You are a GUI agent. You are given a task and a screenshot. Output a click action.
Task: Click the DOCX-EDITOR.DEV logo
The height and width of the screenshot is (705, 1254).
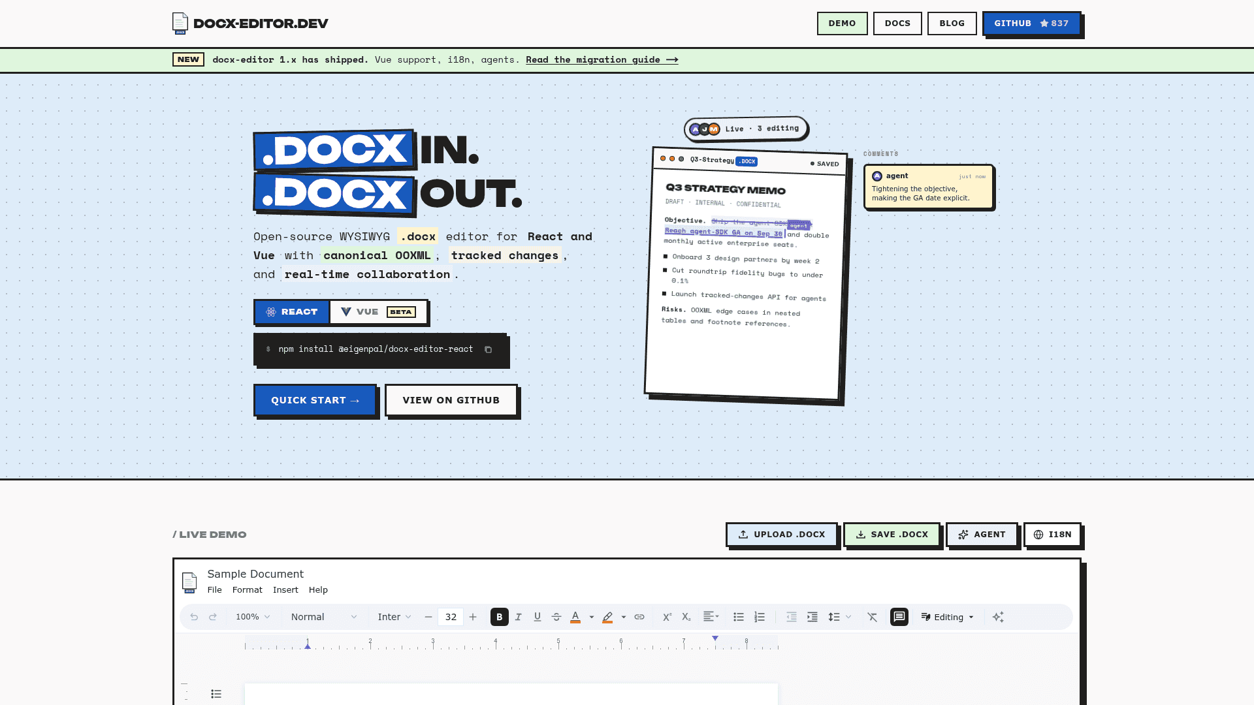[250, 23]
